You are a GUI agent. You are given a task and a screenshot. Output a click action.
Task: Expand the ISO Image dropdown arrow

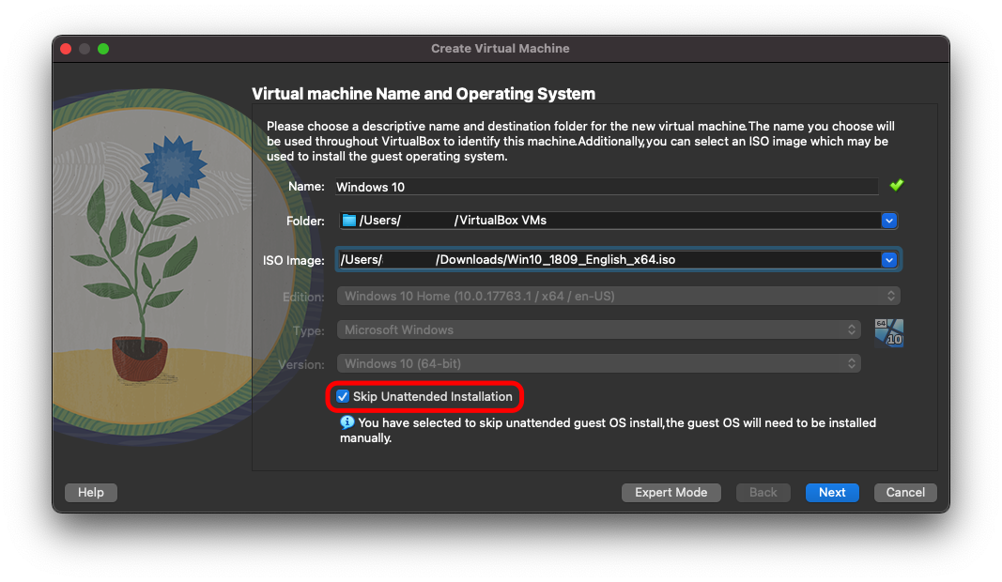pyautogui.click(x=888, y=260)
